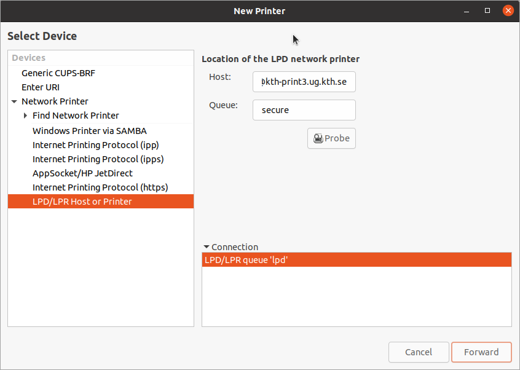Maximize the New Printer window

click(x=487, y=10)
